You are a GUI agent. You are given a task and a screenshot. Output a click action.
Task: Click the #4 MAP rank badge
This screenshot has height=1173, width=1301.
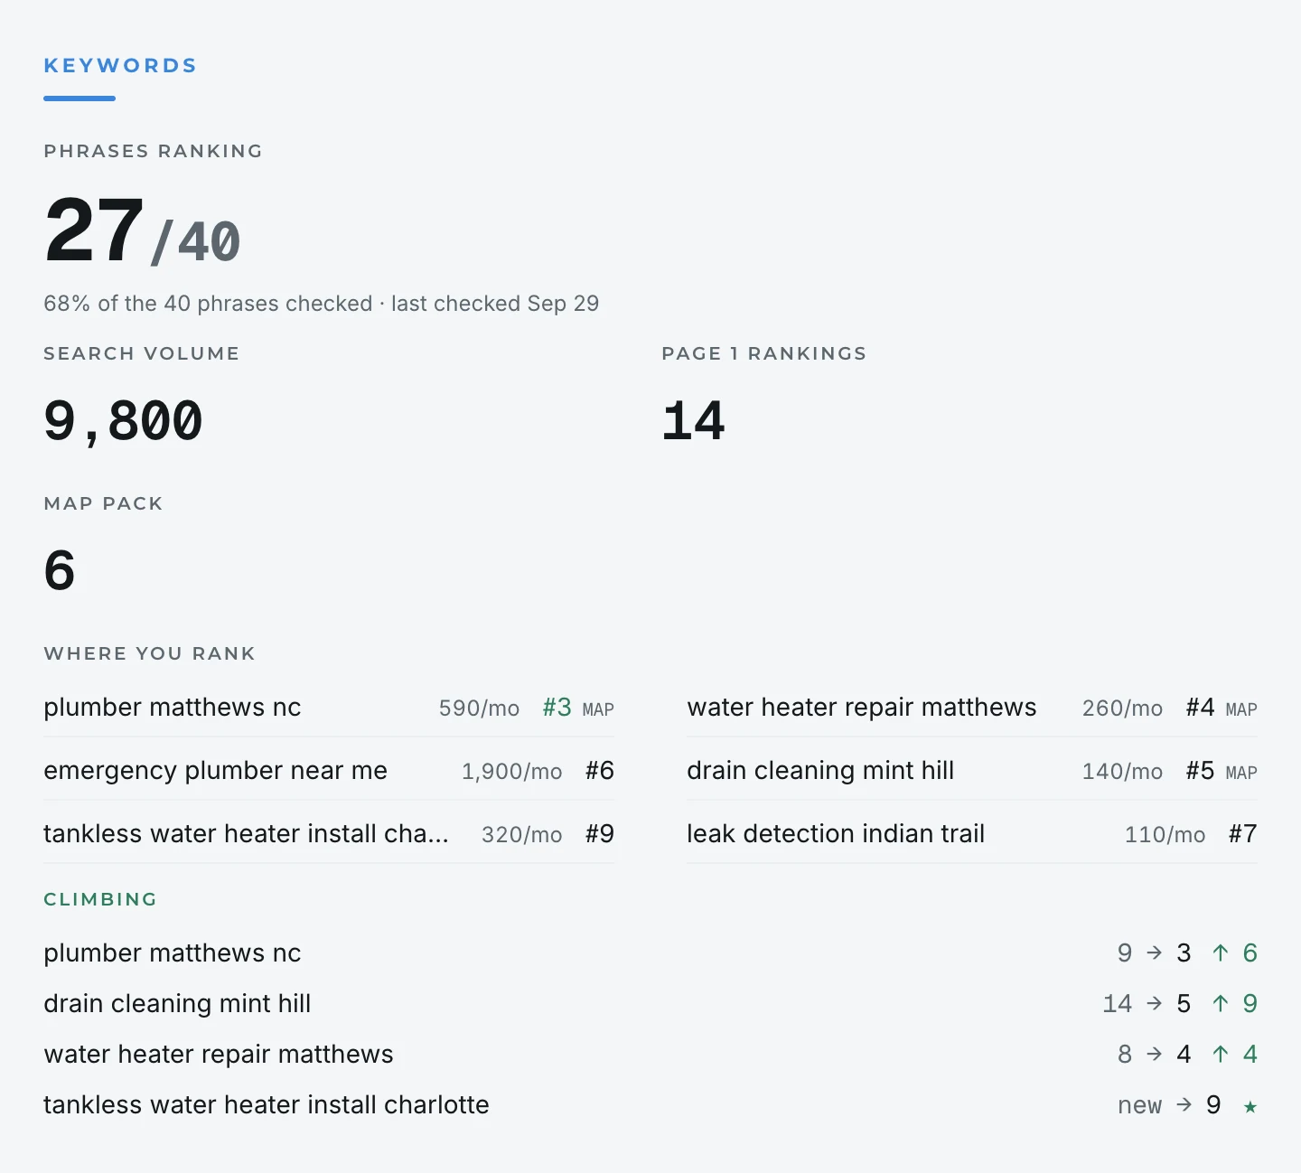coord(1221,708)
